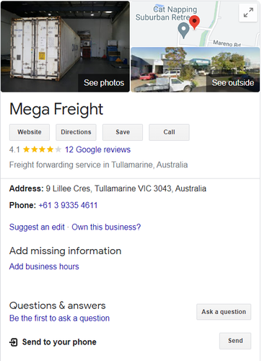Image resolution: width=262 pixels, height=361 pixels.
Task: Click the Call button
Action: coord(169,132)
